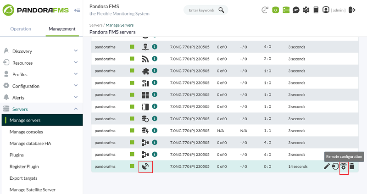Expand the Configuration menu chevron
This screenshot has height=194, width=367.
tap(76, 86)
